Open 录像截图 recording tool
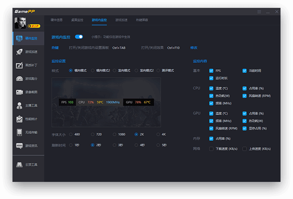 click(28, 92)
